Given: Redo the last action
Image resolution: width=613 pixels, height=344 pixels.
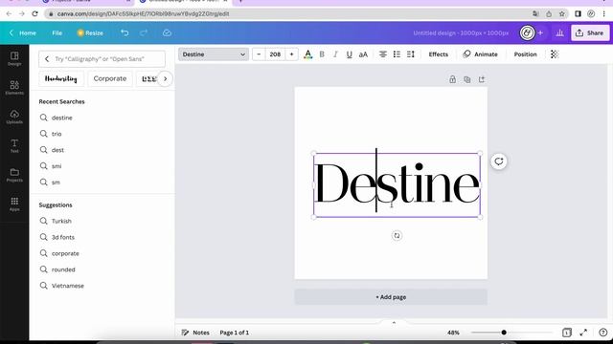Looking at the screenshot, I should 144,33.
